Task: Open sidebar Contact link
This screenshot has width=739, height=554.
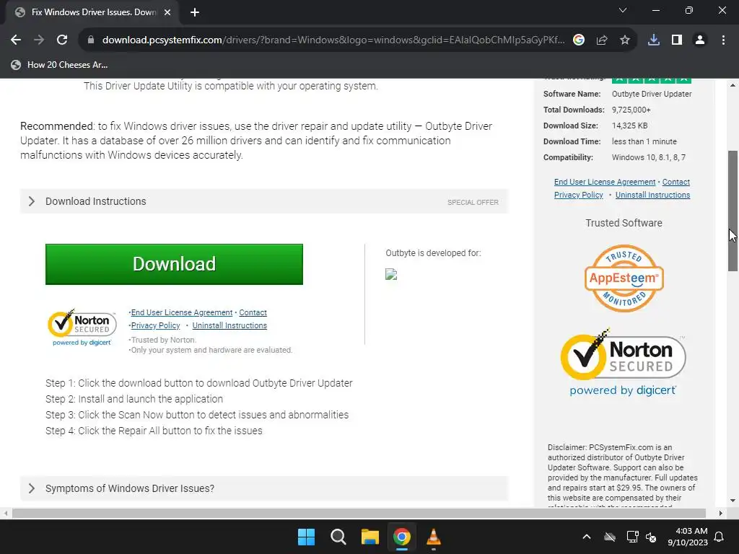Action: (675, 182)
